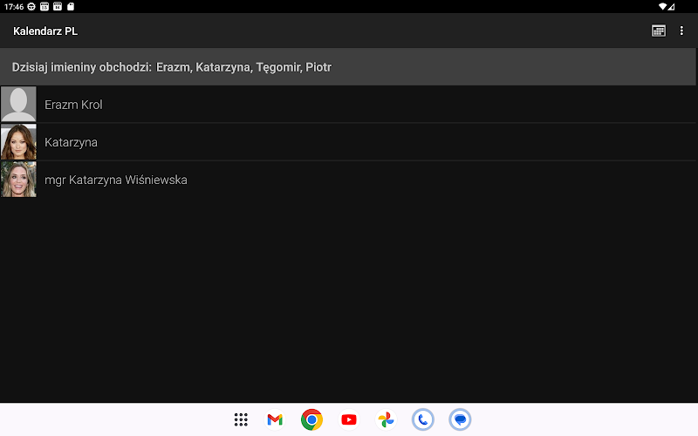Tap the Wi-Fi status icon

(x=662, y=7)
